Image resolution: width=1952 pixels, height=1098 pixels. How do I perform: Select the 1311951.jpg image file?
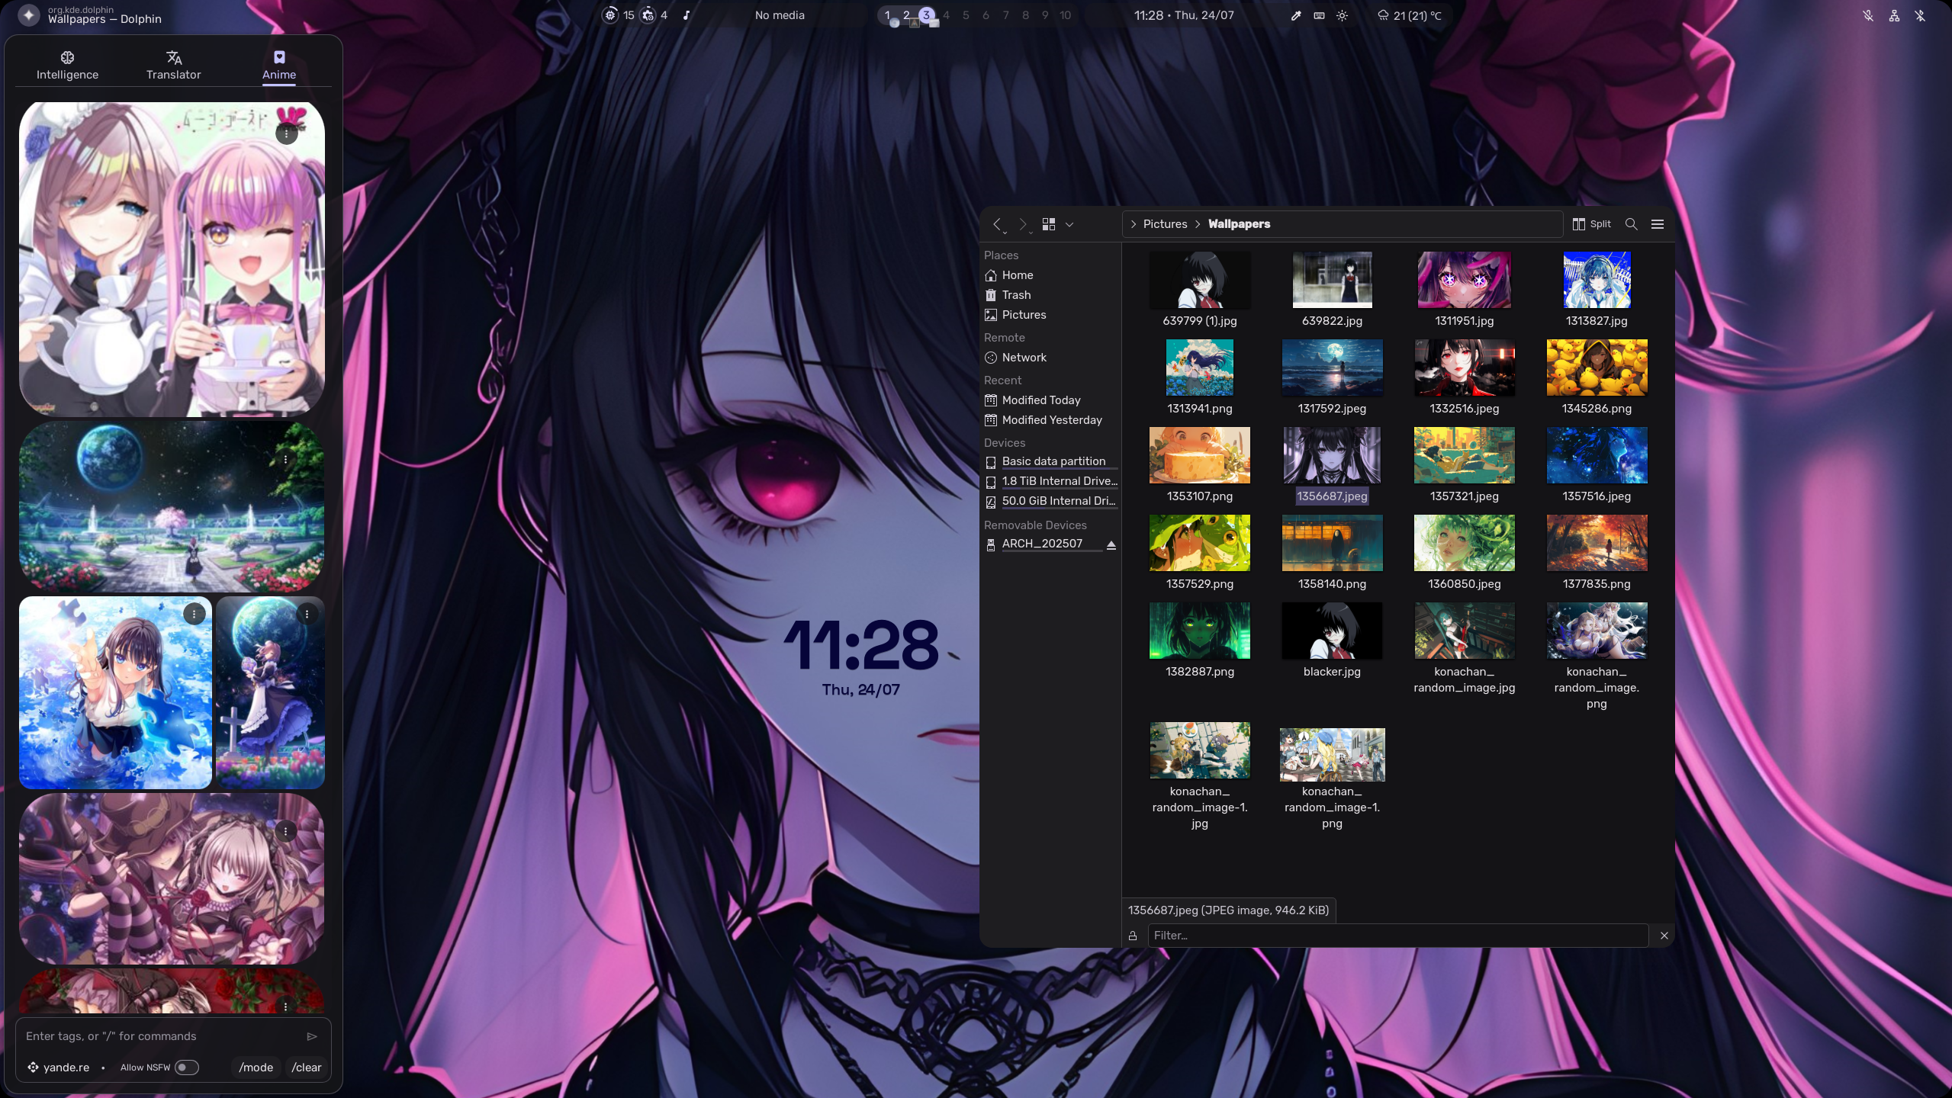pyautogui.click(x=1464, y=290)
